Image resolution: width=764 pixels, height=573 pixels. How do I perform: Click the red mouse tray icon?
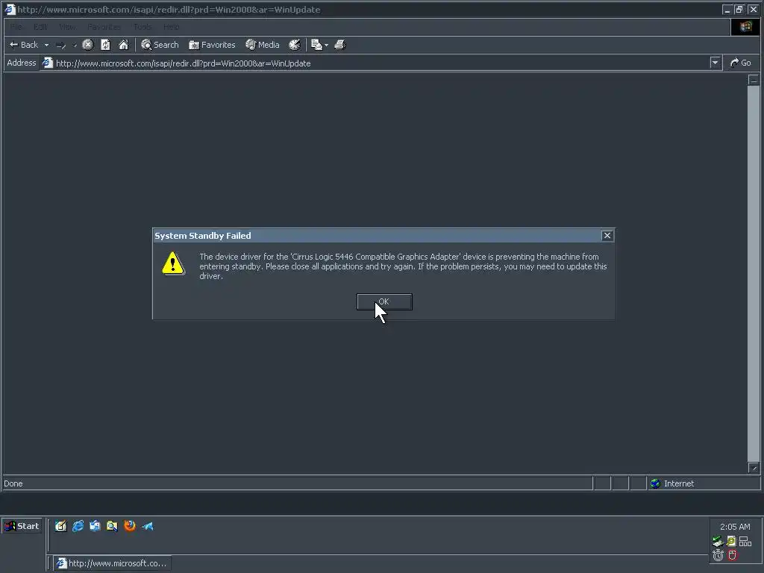tap(732, 555)
